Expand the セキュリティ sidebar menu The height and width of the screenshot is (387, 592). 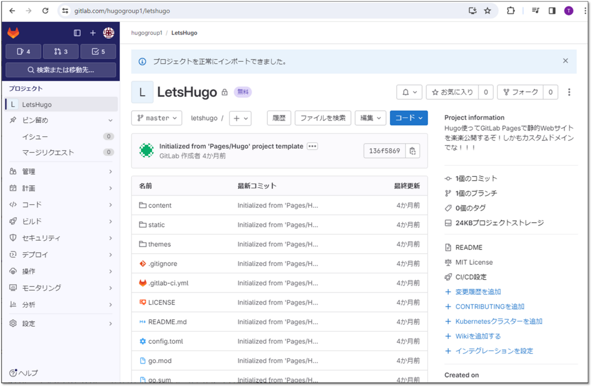tap(62, 238)
